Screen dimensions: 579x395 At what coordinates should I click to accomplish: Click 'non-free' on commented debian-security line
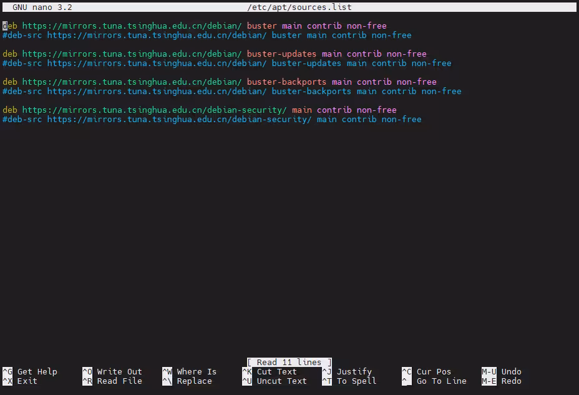401,120
